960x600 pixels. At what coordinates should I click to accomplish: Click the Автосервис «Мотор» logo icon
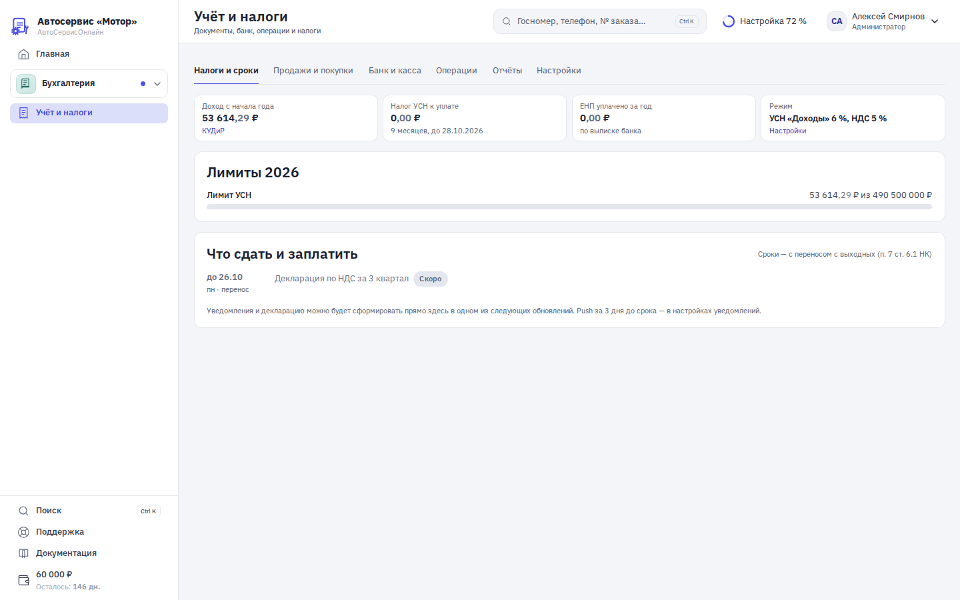point(20,26)
